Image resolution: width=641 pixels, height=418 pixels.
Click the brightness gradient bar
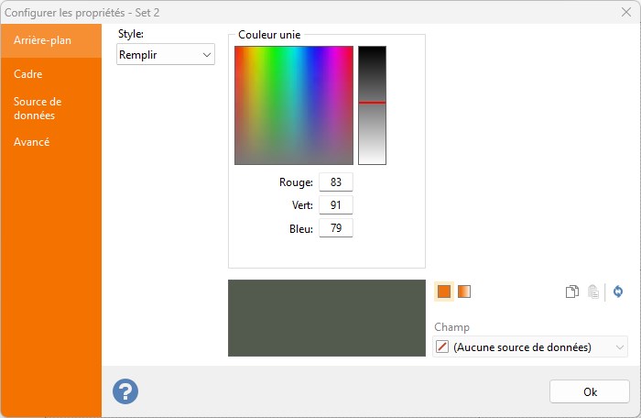coord(372,105)
